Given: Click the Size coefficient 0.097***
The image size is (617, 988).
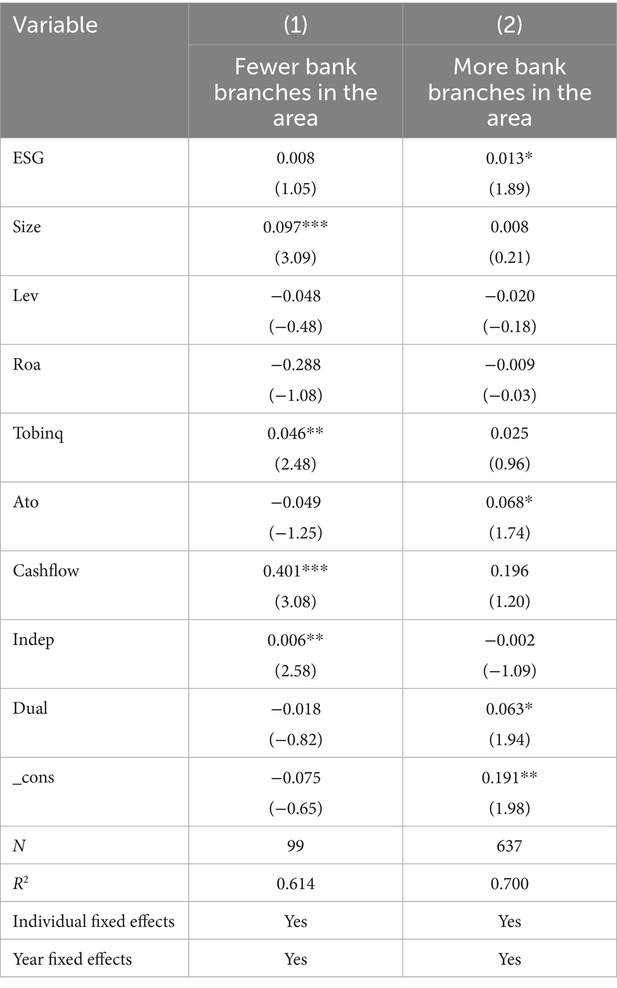Looking at the screenshot, I should tap(295, 227).
